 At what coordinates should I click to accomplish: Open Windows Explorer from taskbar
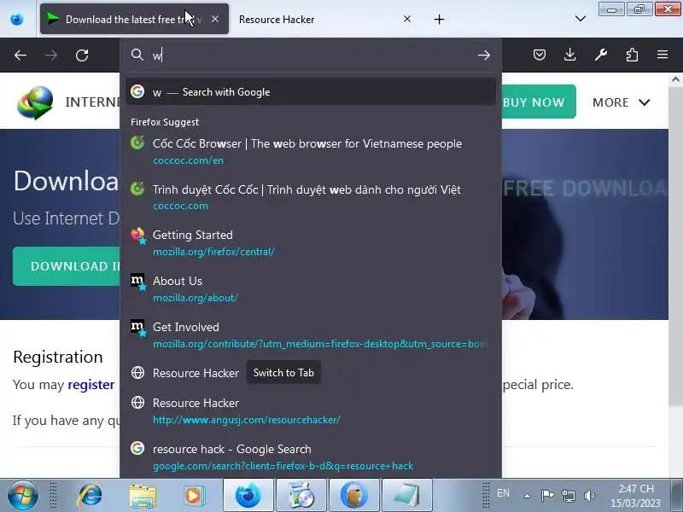coord(143,496)
